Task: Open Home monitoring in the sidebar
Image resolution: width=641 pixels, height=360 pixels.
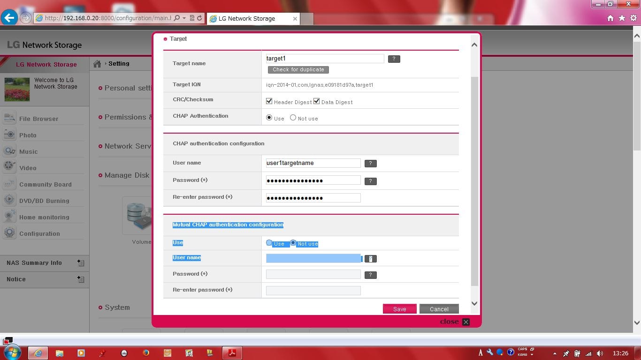Action: (44, 217)
